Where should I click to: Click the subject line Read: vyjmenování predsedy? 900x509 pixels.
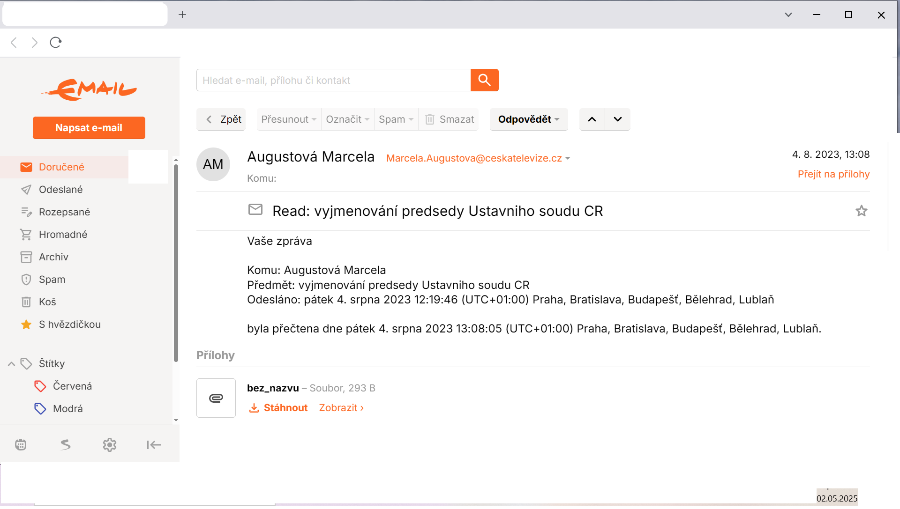click(x=437, y=211)
